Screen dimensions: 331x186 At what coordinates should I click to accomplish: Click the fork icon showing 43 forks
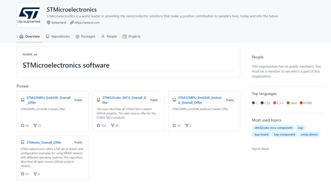pyautogui.click(x=112, y=125)
